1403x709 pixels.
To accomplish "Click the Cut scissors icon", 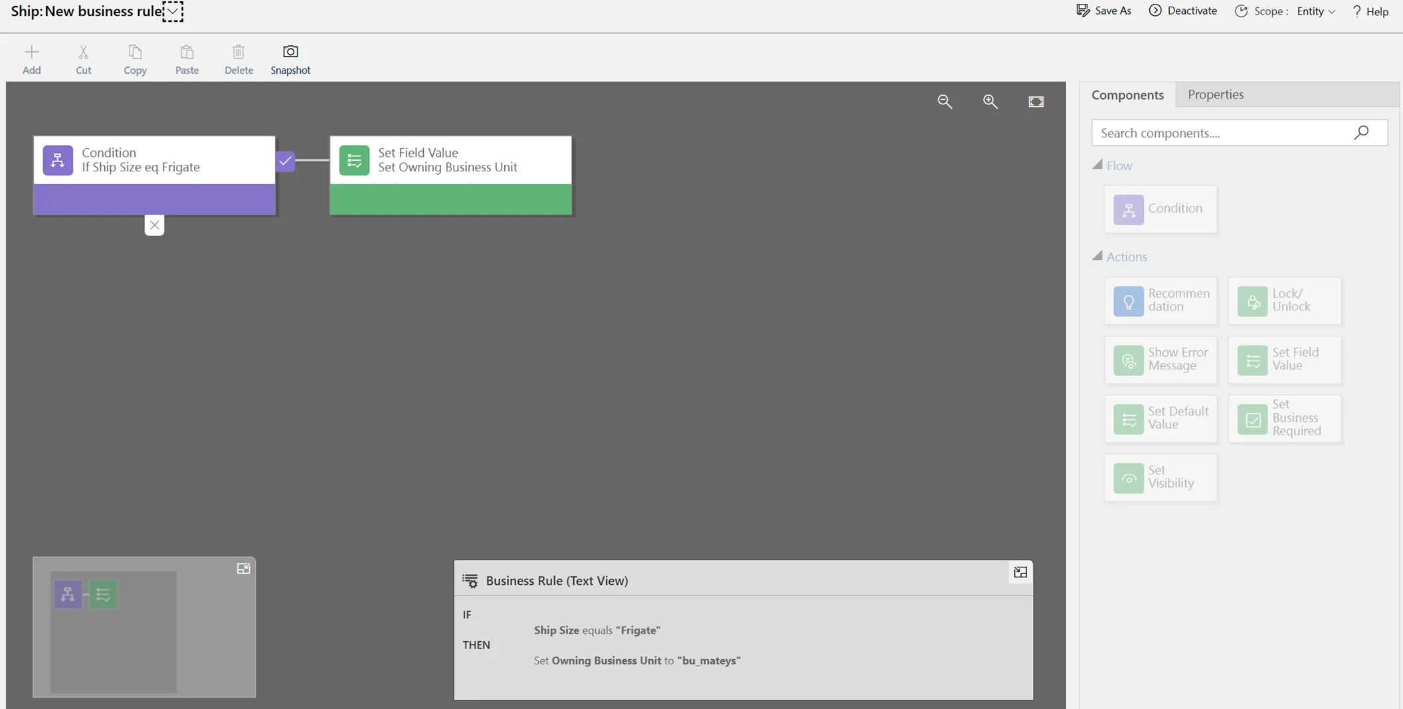I will [x=83, y=52].
